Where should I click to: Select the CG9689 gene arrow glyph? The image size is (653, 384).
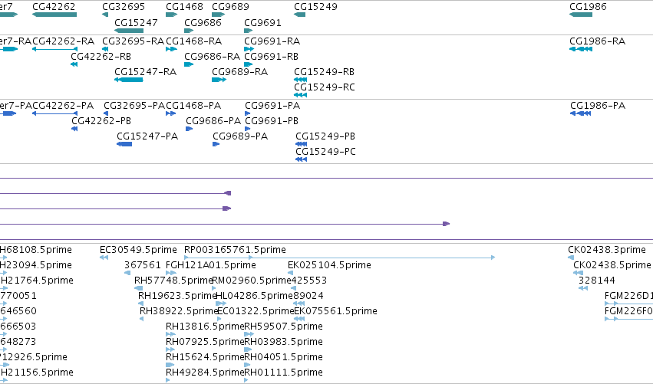coord(219,15)
